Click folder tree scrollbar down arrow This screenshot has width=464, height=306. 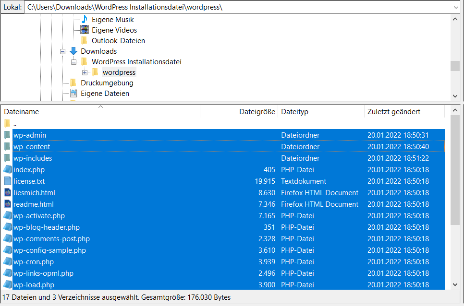[455, 96]
